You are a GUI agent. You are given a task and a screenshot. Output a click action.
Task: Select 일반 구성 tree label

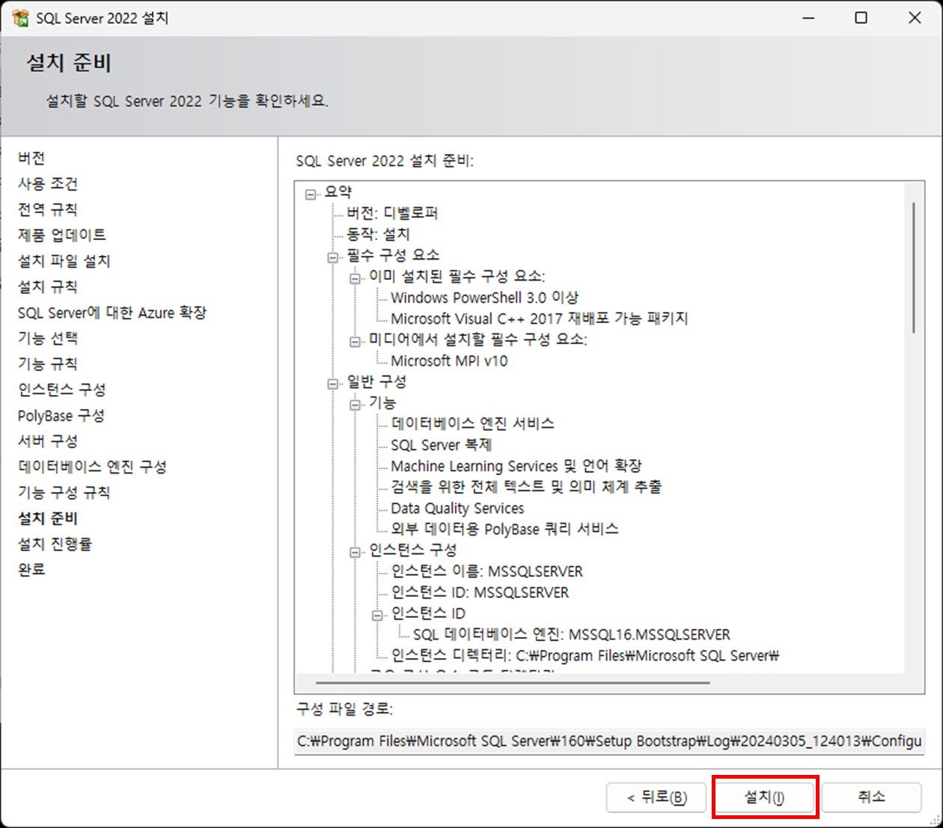[376, 382]
